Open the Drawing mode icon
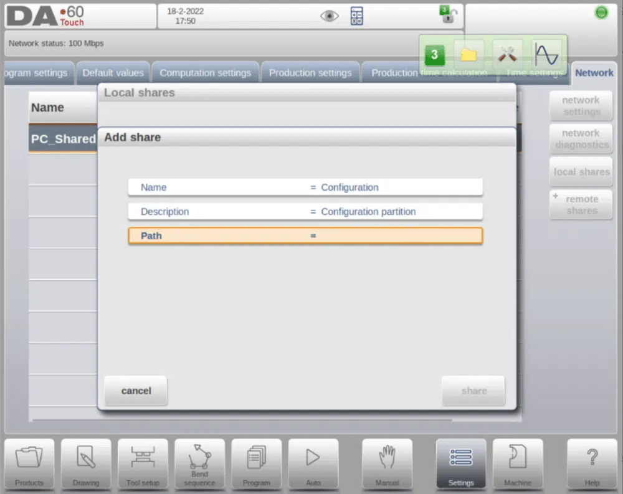 (x=86, y=463)
